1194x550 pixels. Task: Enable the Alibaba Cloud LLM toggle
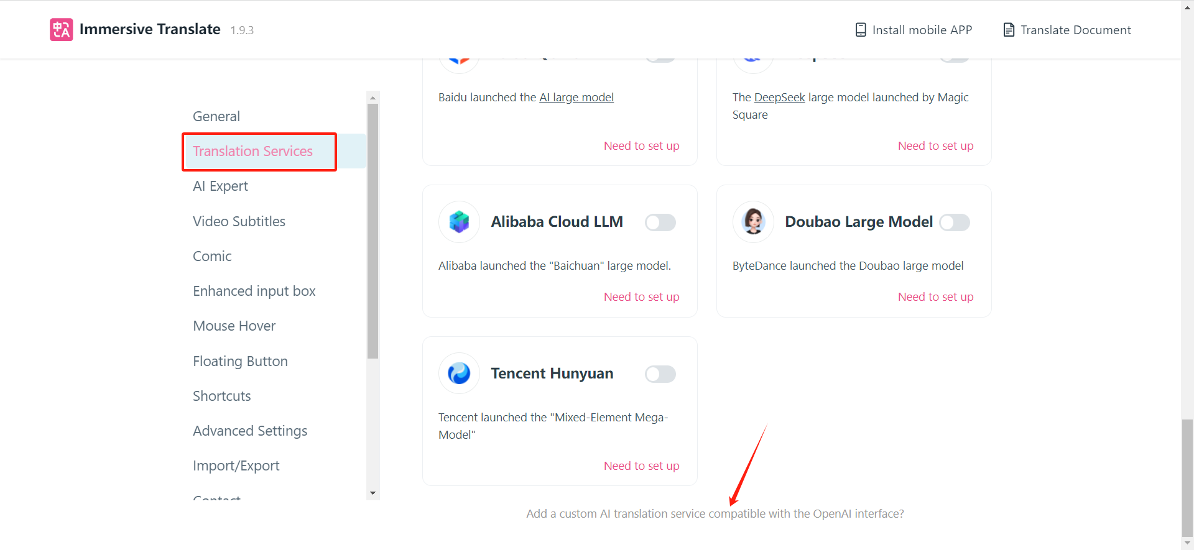click(660, 222)
